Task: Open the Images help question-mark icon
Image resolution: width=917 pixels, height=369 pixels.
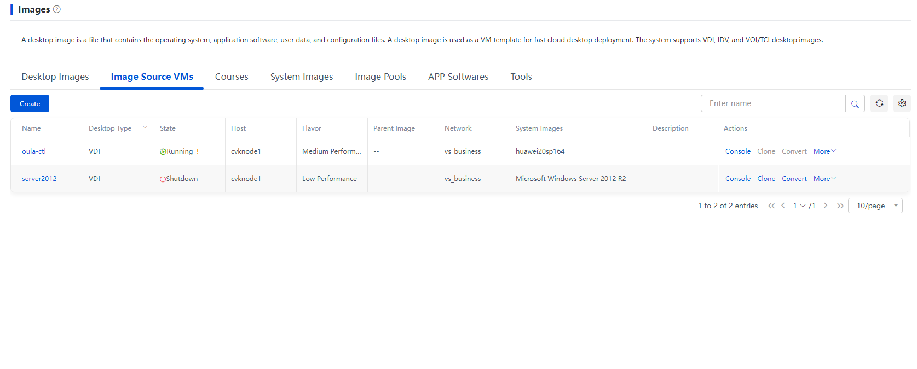Action: click(56, 9)
